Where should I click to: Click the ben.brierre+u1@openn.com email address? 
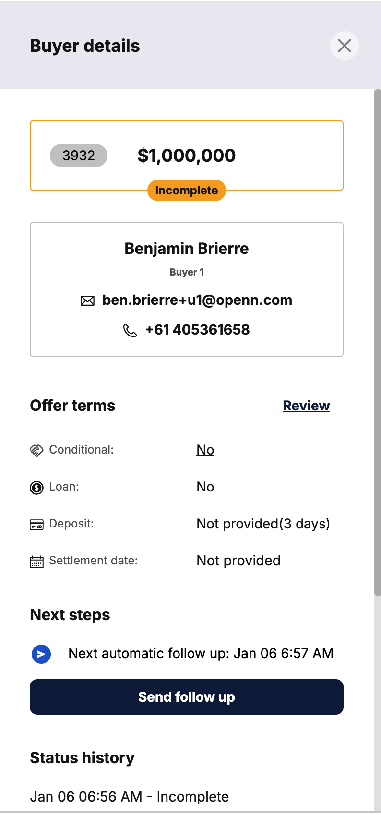pos(197,300)
